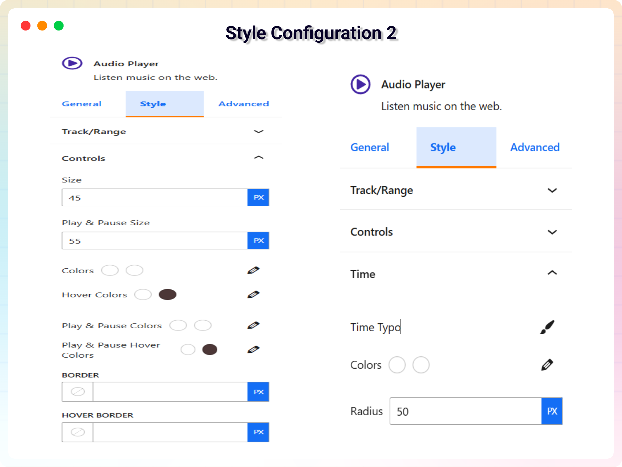Expand the Track/Range section in left panel
Screen dimensions: 622x467
point(258,131)
